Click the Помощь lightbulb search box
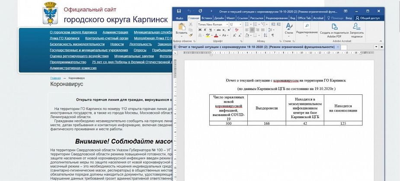This screenshot has width=400, height=181. tap(335, 18)
